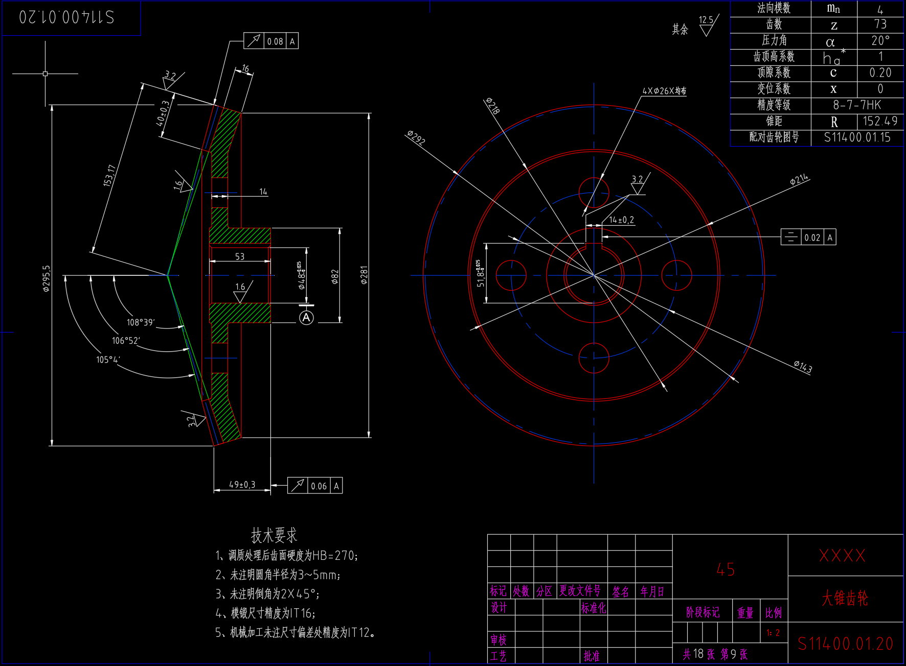Viewport: 906px width, 666px height.
Task: Pick the 49±0.3 width dimension
Action: (242, 485)
